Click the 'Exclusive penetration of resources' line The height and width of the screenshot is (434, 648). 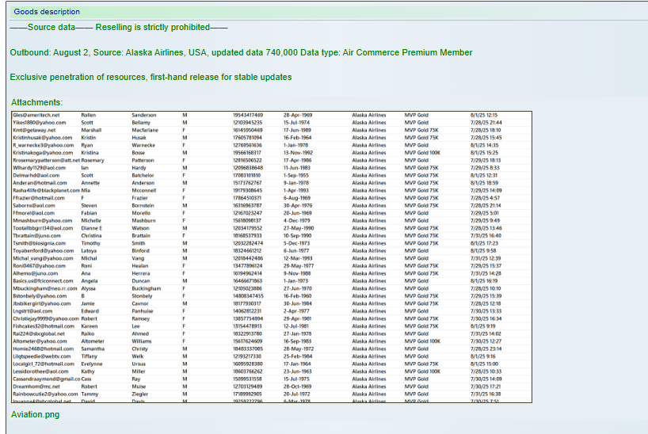coord(151,78)
